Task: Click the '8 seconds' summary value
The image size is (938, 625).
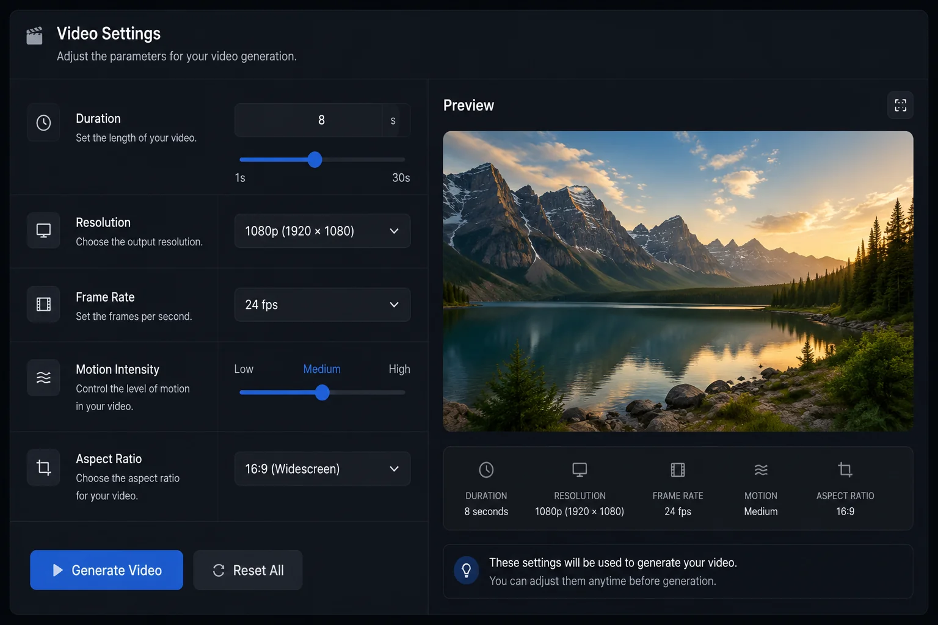Action: (486, 511)
